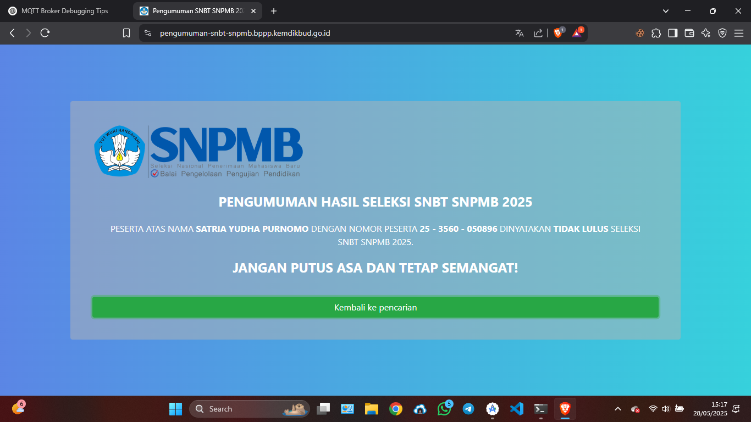Click the cookie extension icon
The width and height of the screenshot is (751, 422).
tap(640, 33)
